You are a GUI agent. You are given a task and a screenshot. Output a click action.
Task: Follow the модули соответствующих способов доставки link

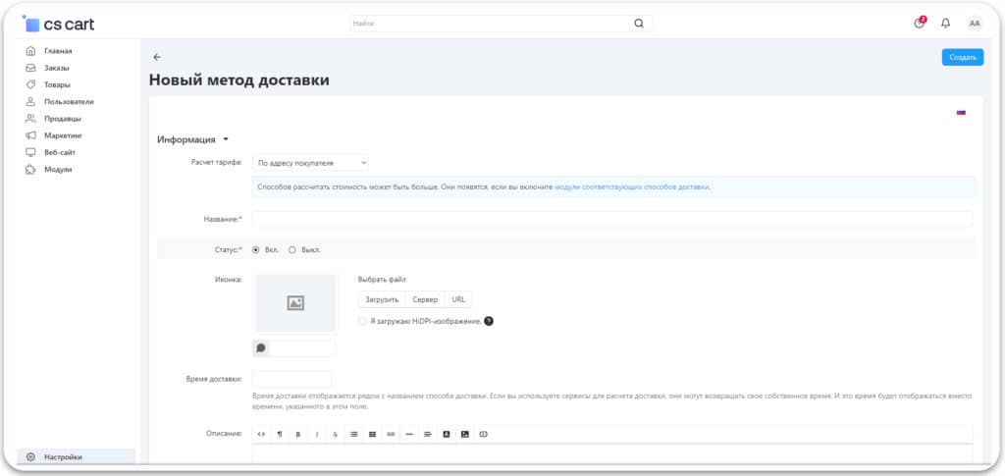point(632,186)
